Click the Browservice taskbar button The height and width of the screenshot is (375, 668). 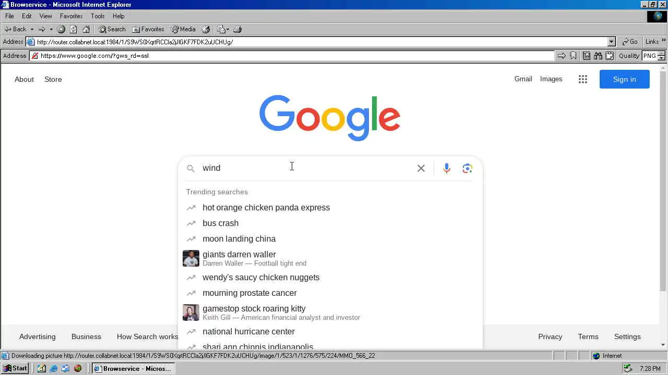tap(133, 368)
